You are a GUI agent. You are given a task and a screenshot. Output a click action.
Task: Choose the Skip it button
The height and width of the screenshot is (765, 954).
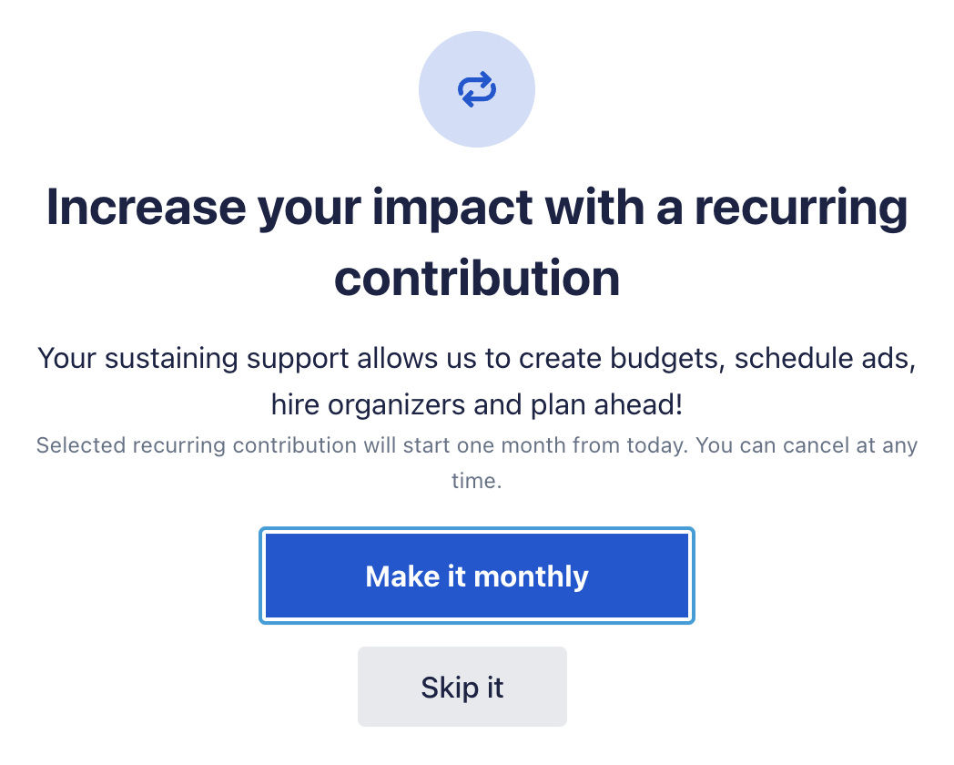point(462,687)
